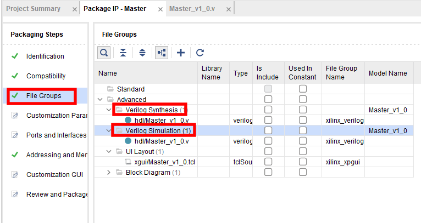
Task: Open the Identification packaging step
Action: pyautogui.click(x=45, y=56)
